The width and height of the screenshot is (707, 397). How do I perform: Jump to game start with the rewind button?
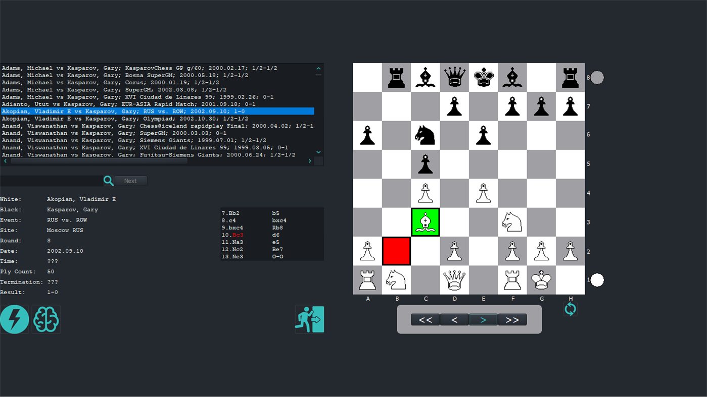point(426,319)
